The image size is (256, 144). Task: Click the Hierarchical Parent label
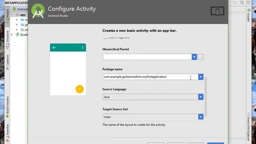pos(116,49)
